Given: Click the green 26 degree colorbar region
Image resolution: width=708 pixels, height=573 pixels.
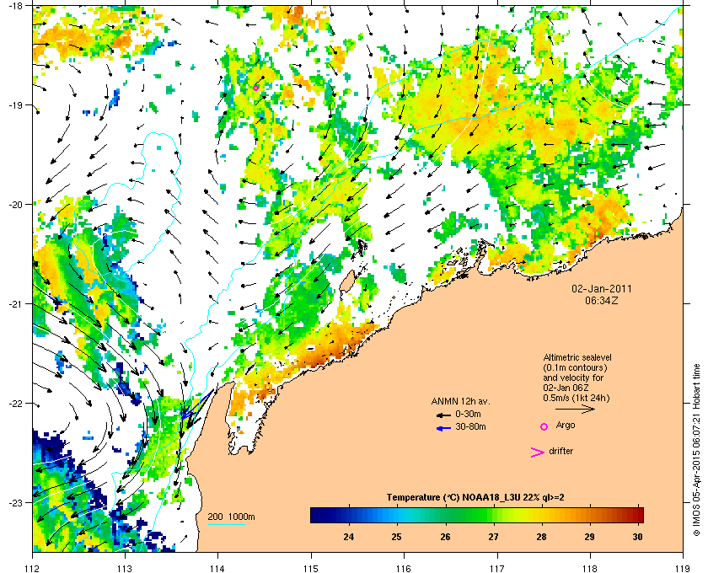Looking at the screenshot, I should [x=445, y=515].
